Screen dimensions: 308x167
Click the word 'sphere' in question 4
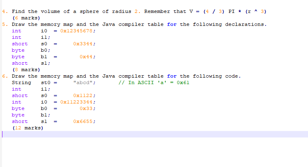pyautogui.click(x=89, y=11)
